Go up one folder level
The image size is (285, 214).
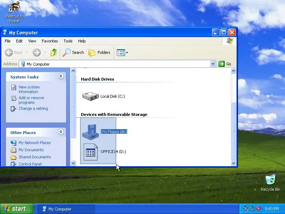point(54,52)
